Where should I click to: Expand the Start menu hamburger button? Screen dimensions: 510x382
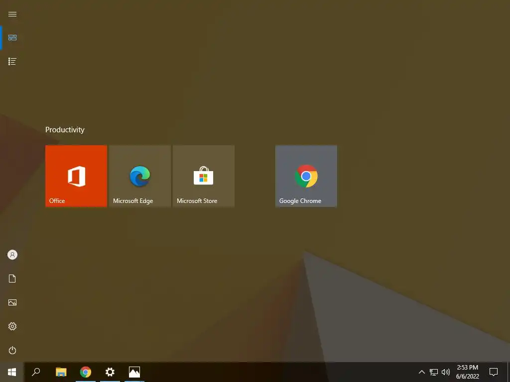12,14
